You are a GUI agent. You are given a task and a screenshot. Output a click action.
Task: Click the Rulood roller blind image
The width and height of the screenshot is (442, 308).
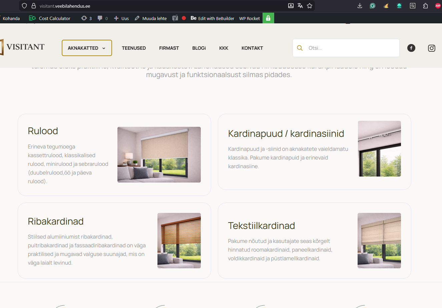[x=159, y=155]
